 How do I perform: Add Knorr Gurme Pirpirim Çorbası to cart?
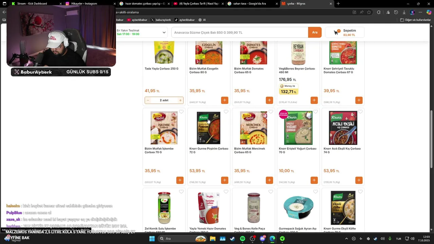point(224,180)
